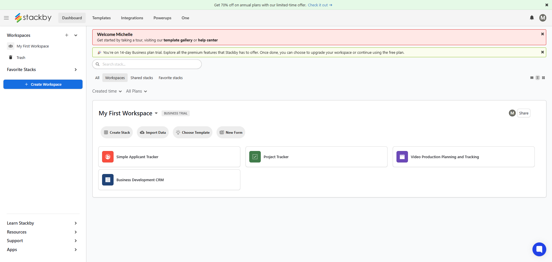Open the template gallery link
The image size is (552, 262).
point(178,40)
